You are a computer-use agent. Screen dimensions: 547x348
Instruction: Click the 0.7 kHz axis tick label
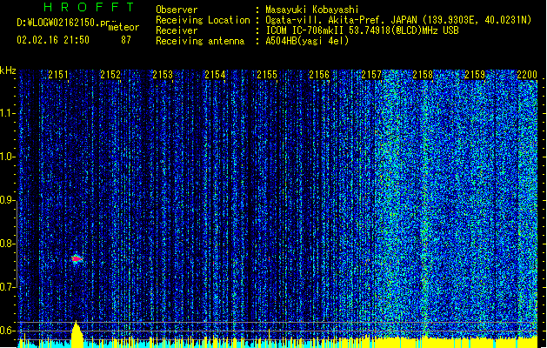click(x=7, y=287)
